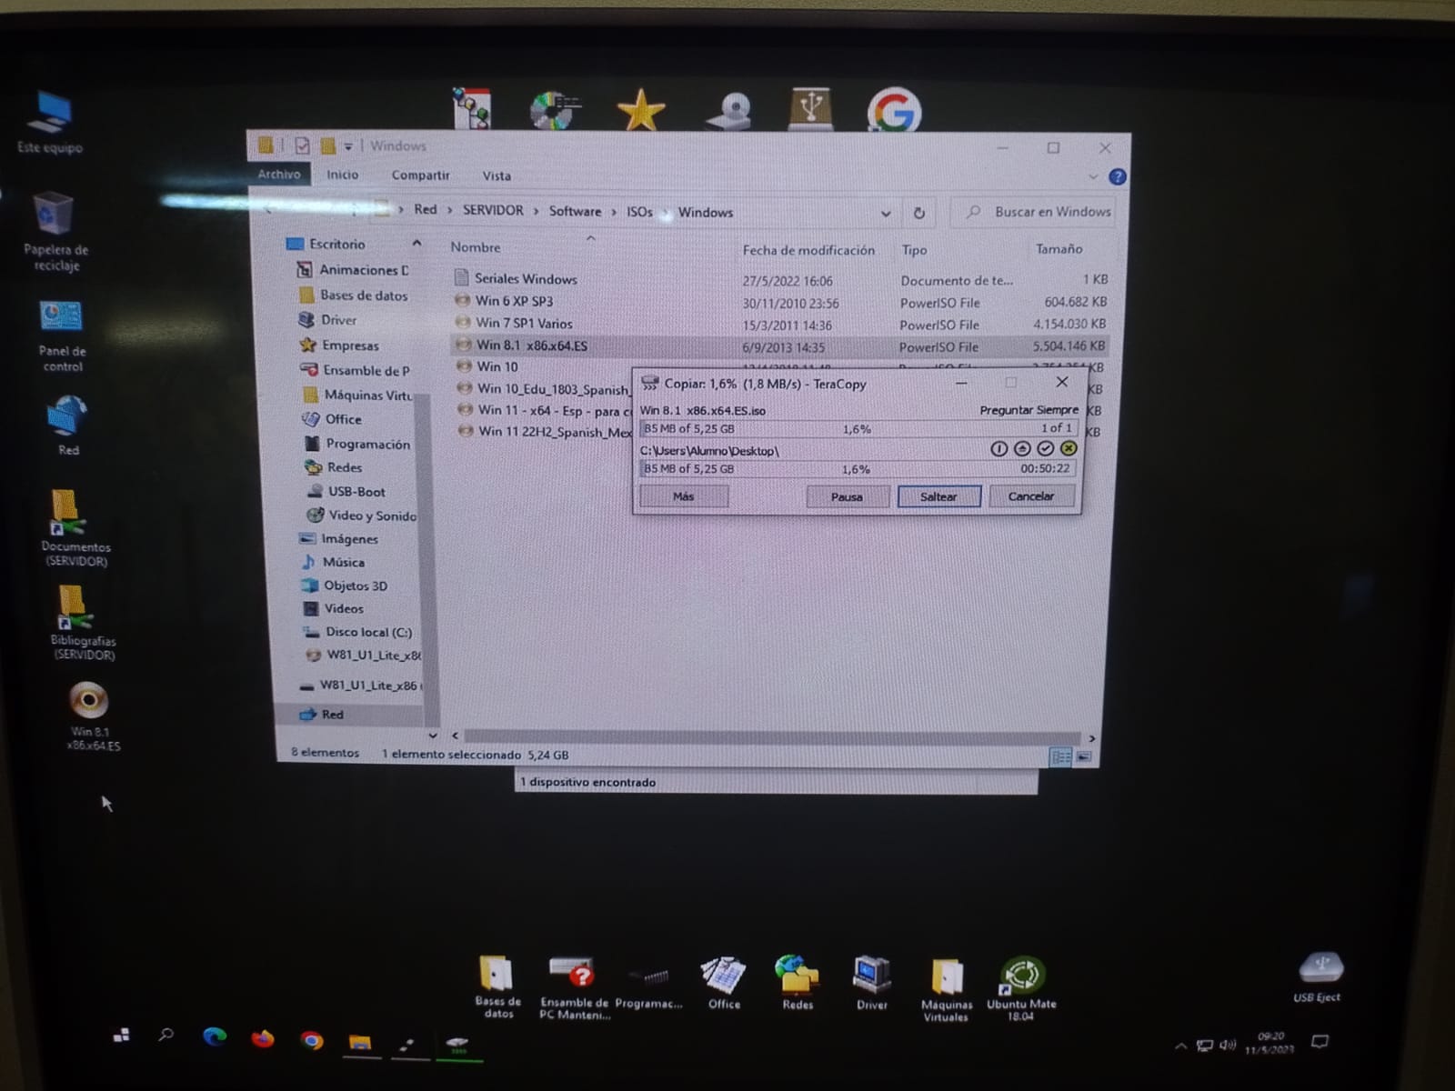This screenshot has height=1091, width=1455.
Task: Launch Firefox from the taskbar
Action: 263,1037
